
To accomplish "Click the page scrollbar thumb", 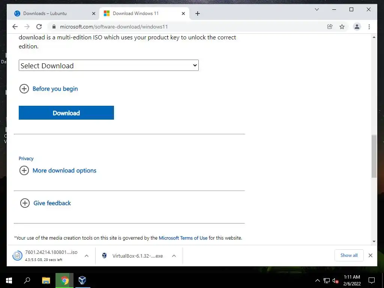I will pyautogui.click(x=374, y=156).
